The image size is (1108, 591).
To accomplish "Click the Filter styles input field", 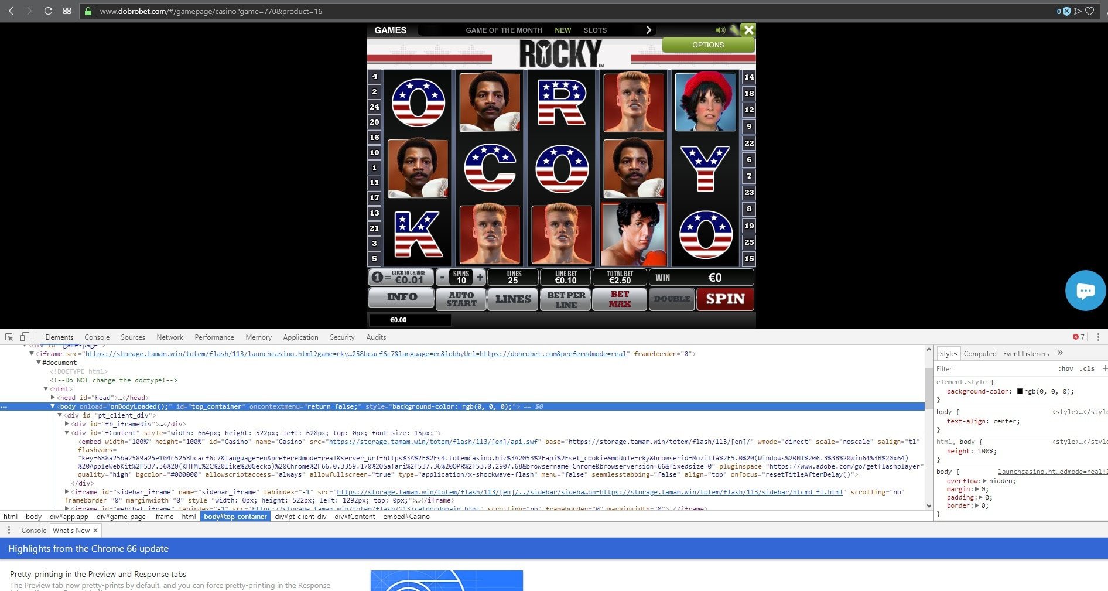I will click(x=993, y=368).
